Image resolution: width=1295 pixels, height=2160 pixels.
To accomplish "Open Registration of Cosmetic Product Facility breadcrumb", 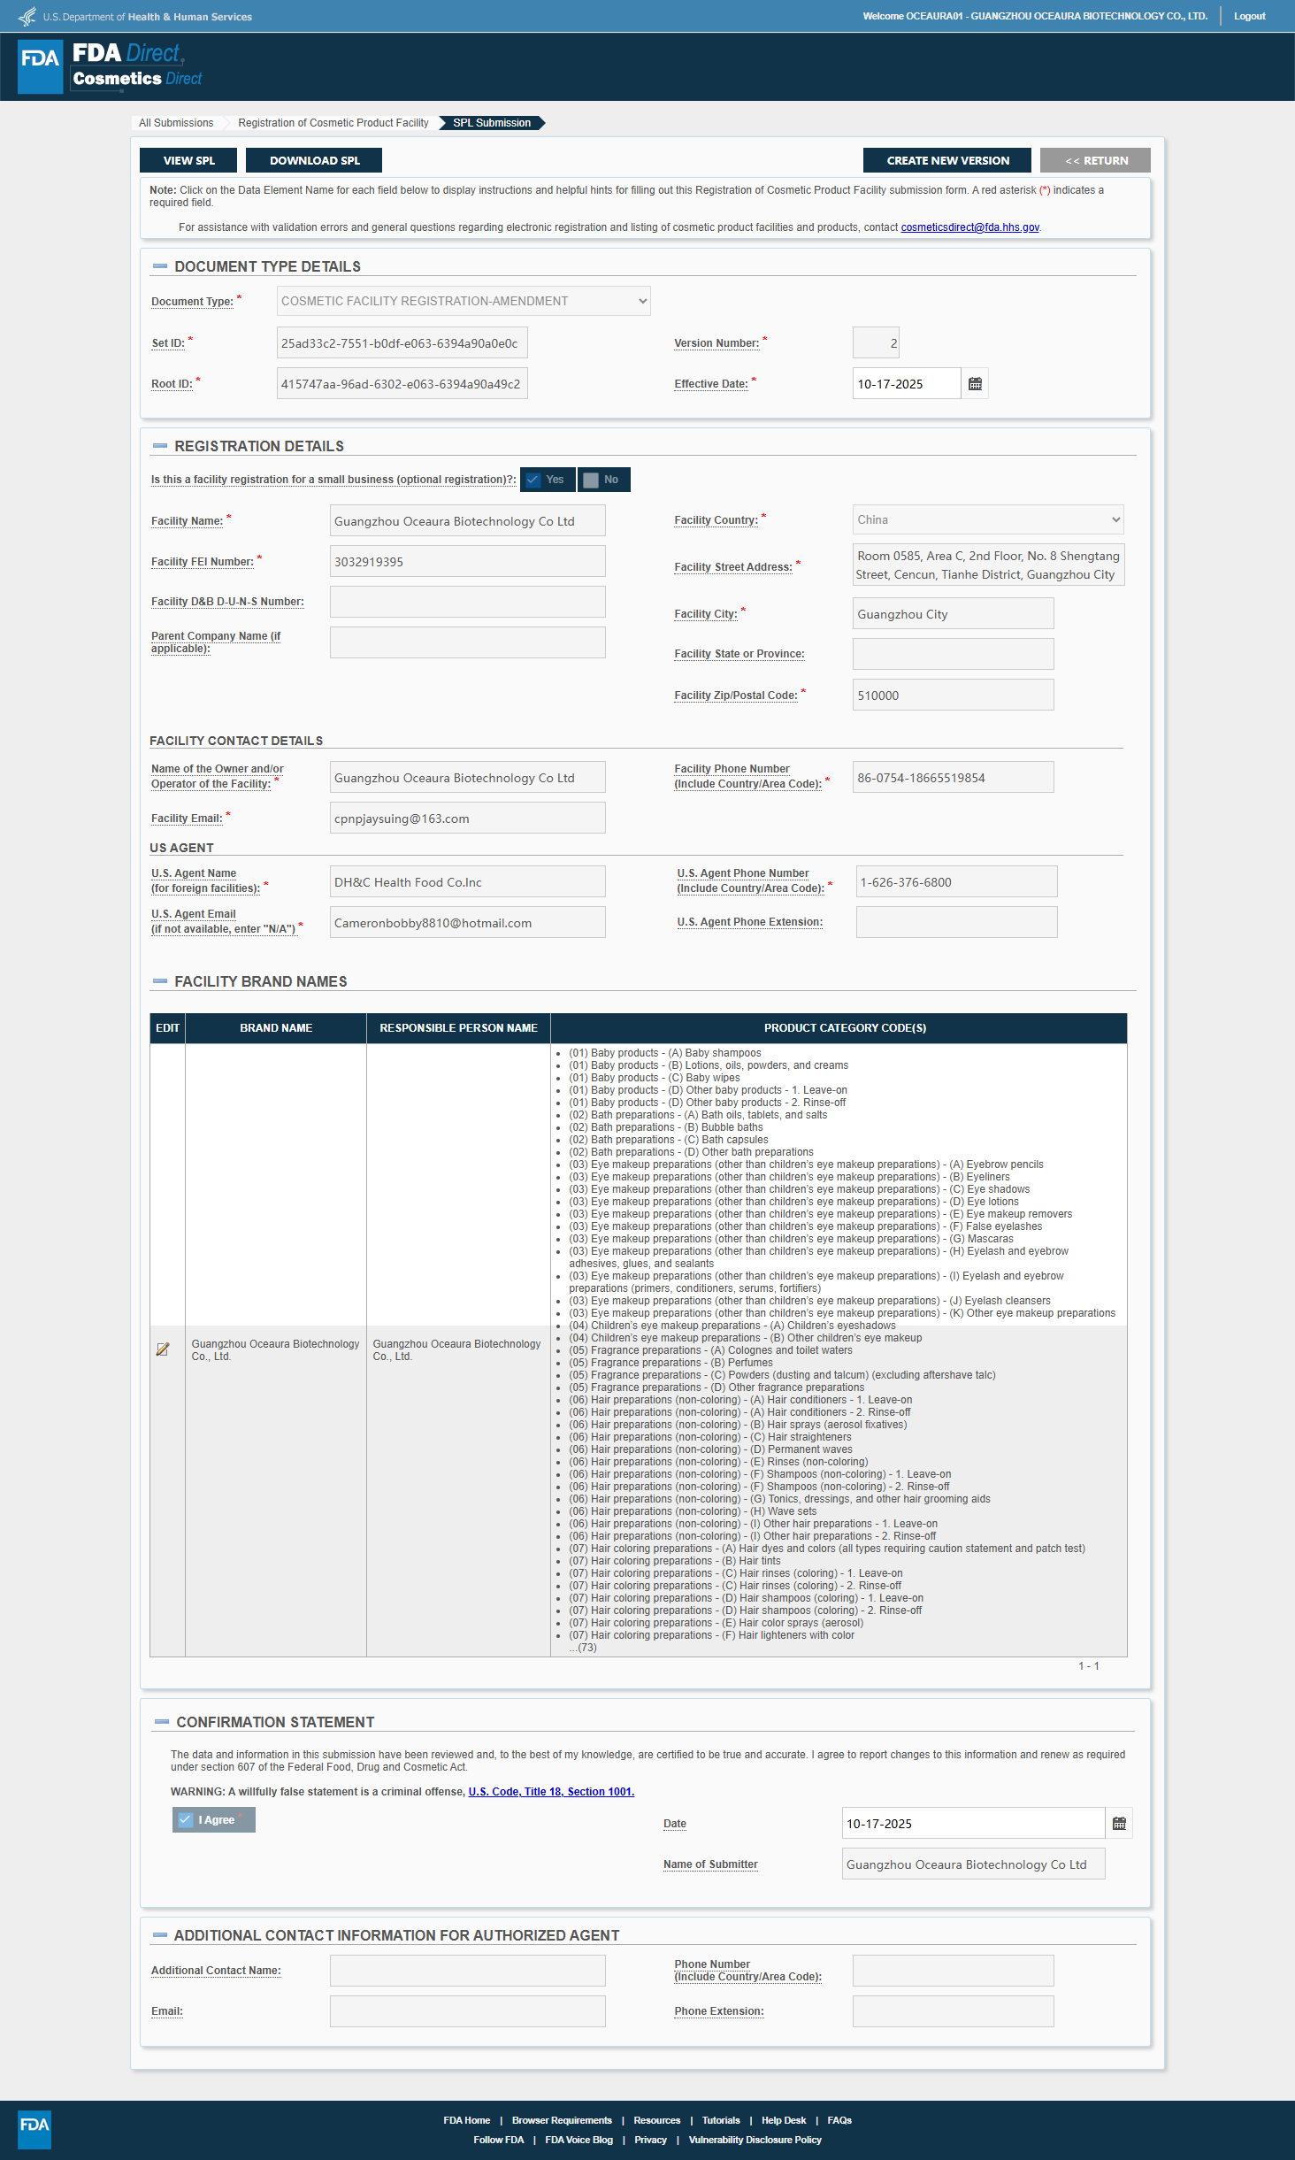I will click(333, 123).
